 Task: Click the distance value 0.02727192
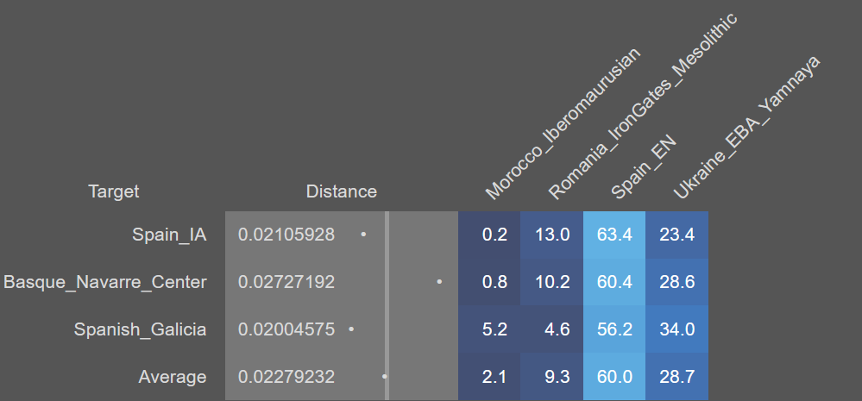(x=286, y=282)
